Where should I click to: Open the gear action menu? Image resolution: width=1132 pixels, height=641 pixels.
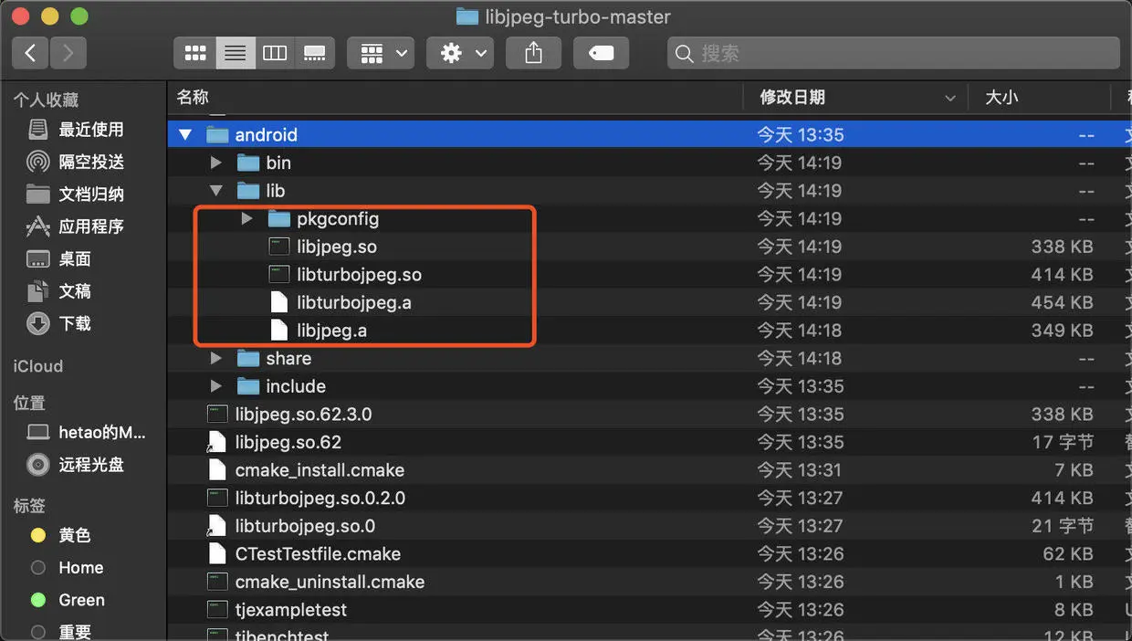click(x=461, y=53)
